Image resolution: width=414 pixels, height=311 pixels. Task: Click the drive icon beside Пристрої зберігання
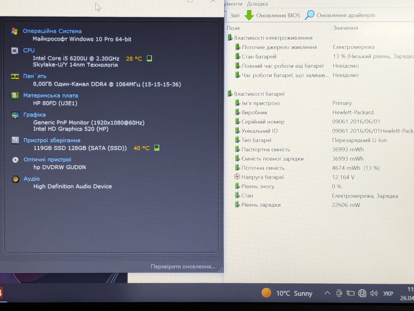pos(15,140)
